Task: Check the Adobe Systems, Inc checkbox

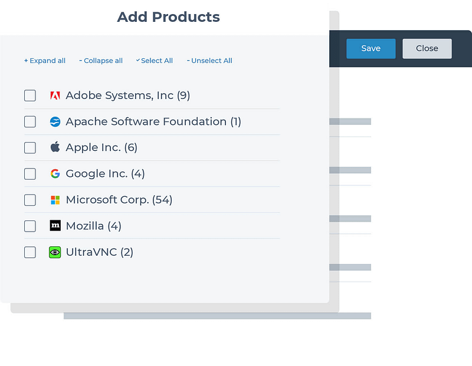Action: [30, 95]
